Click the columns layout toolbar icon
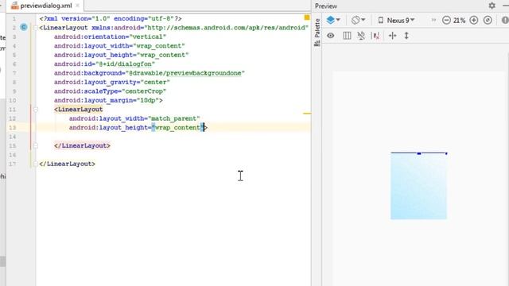The image size is (509, 286). pos(347,36)
